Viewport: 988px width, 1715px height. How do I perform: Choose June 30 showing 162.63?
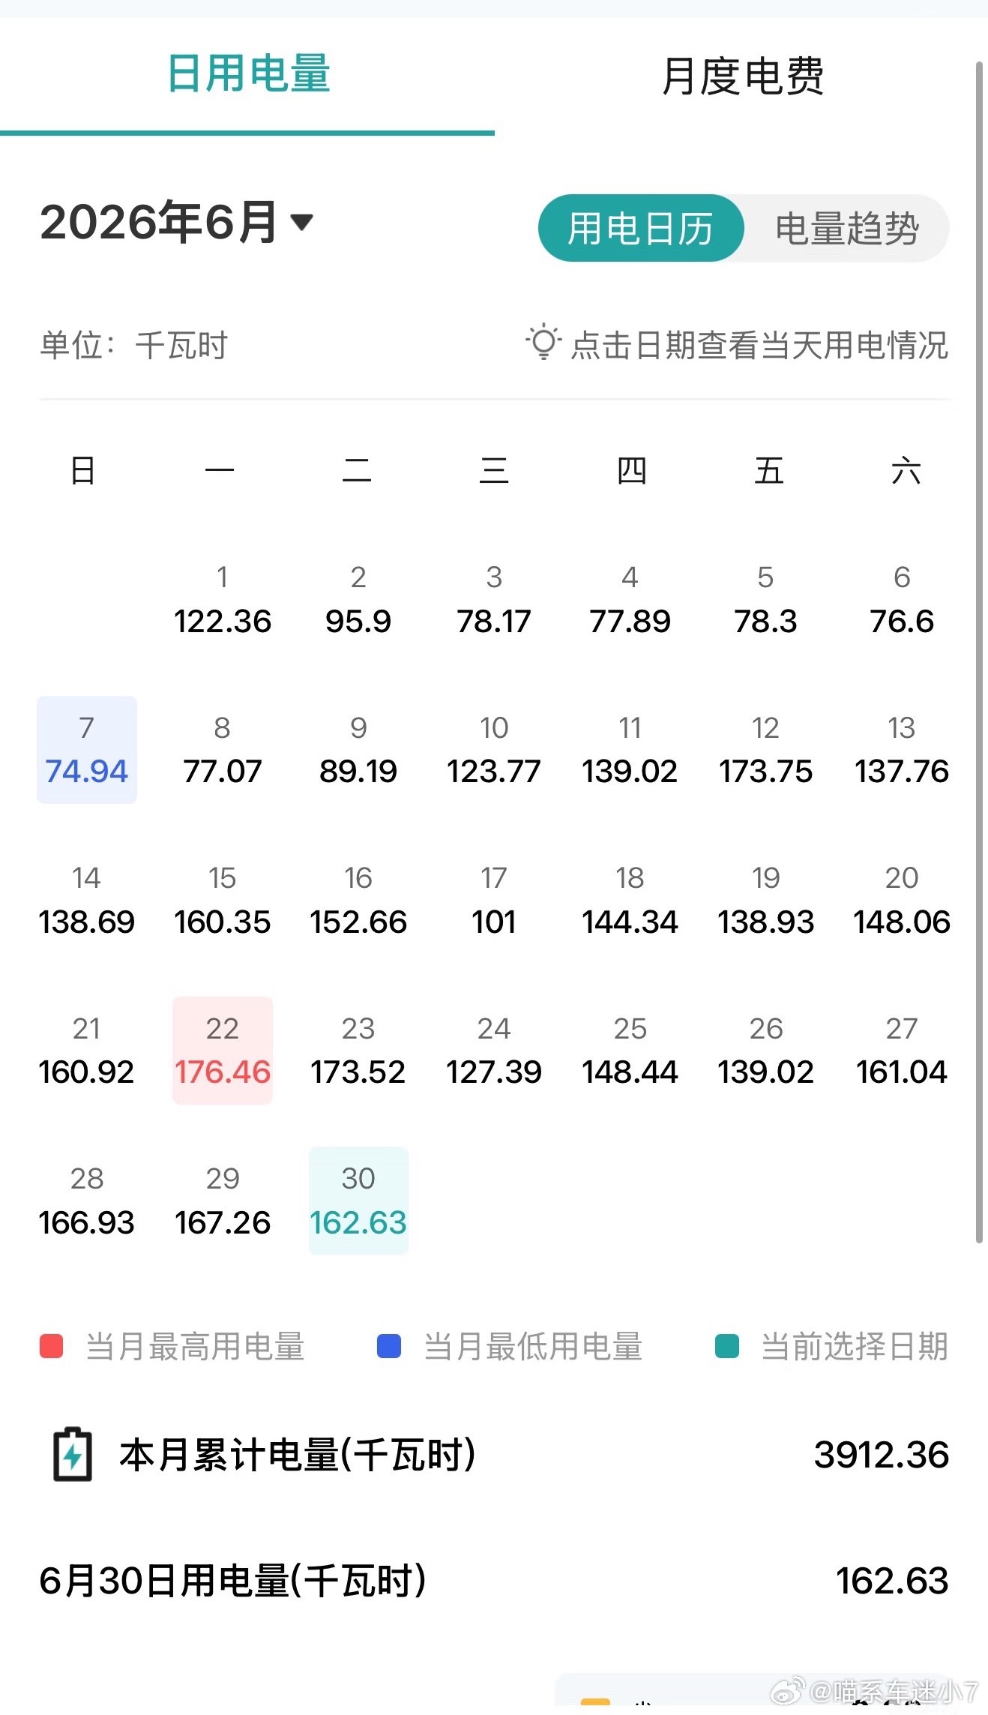coord(358,1201)
